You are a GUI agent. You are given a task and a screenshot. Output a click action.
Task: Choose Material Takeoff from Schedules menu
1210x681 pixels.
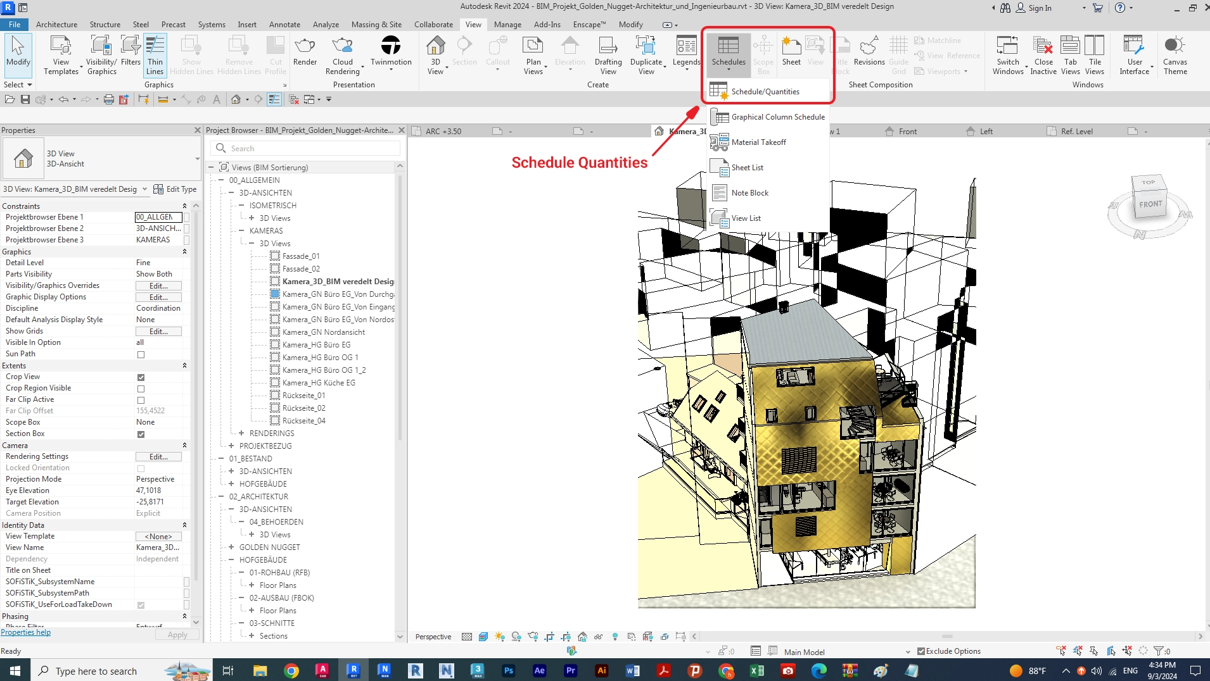[x=758, y=142]
